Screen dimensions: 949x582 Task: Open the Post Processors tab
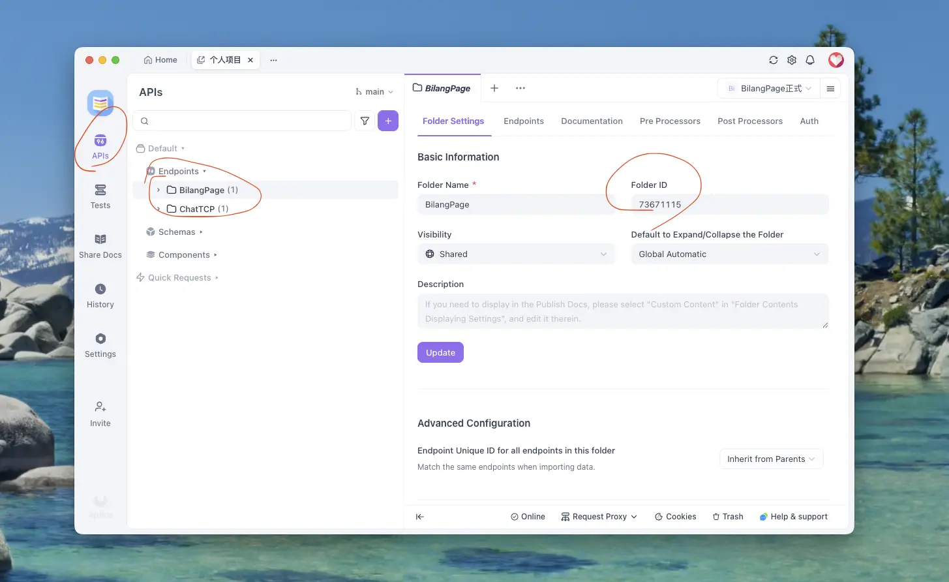coord(750,121)
